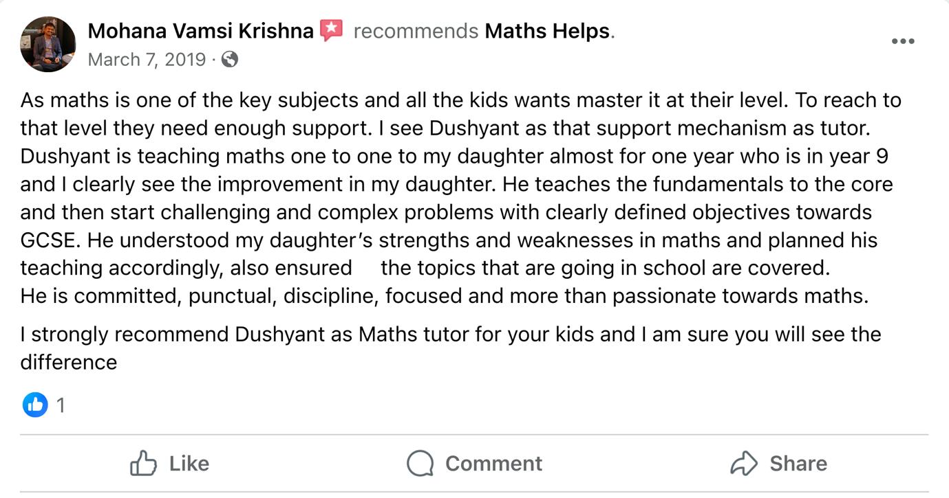Select the Comment text label
This screenshot has width=949, height=498.
tap(493, 464)
